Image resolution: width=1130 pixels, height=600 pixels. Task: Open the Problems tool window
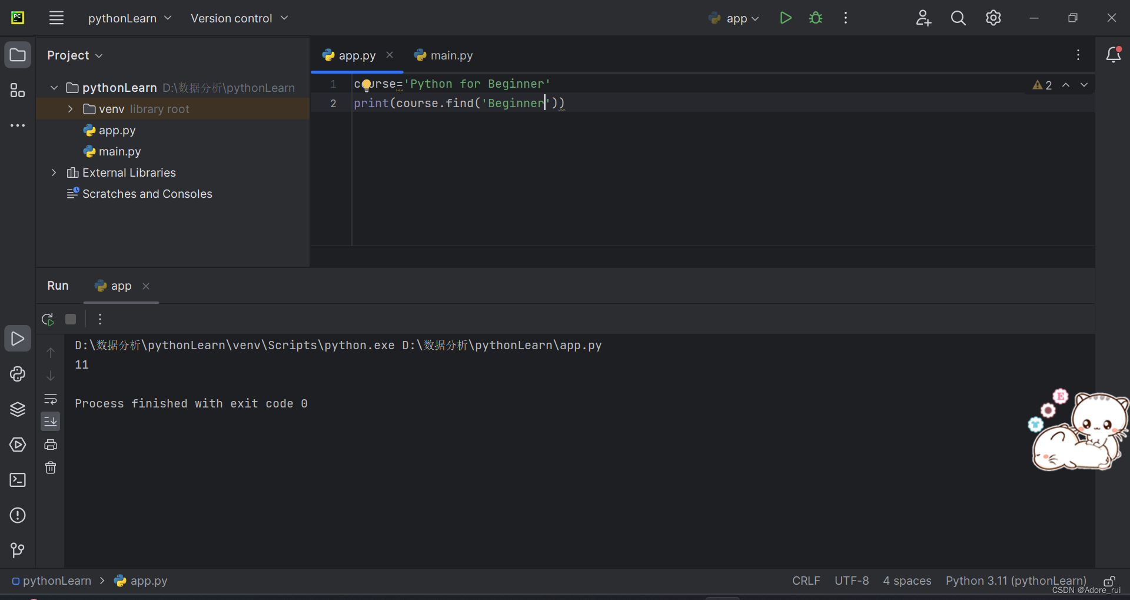tap(18, 515)
